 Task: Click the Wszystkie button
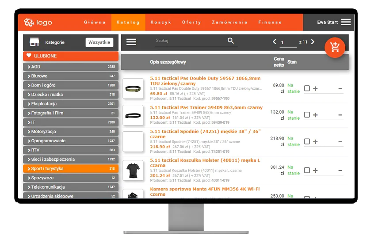pyautogui.click(x=99, y=42)
